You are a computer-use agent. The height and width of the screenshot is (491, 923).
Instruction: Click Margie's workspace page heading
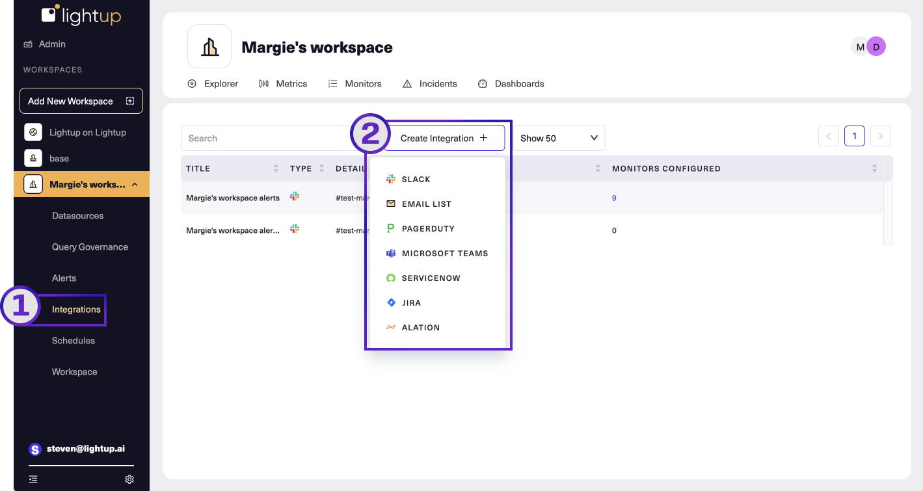pos(317,47)
